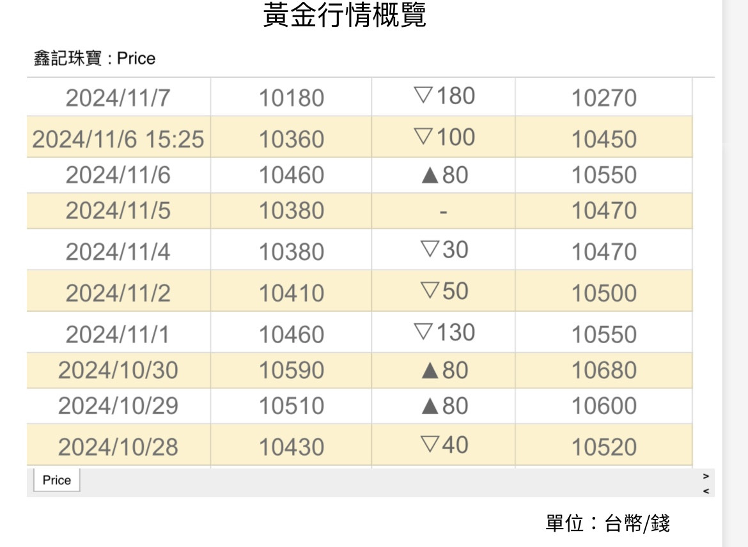Screen dimensions: 748x547
Task: Click the Price sheet tab
Action: [56, 481]
